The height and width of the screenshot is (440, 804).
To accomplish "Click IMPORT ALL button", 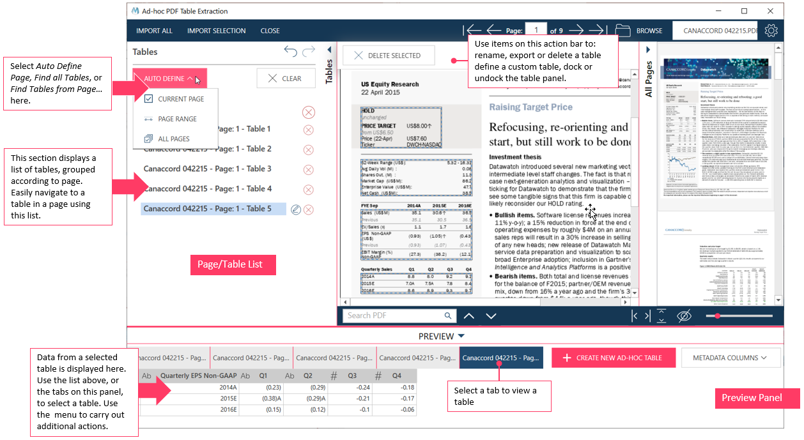I will tap(154, 31).
